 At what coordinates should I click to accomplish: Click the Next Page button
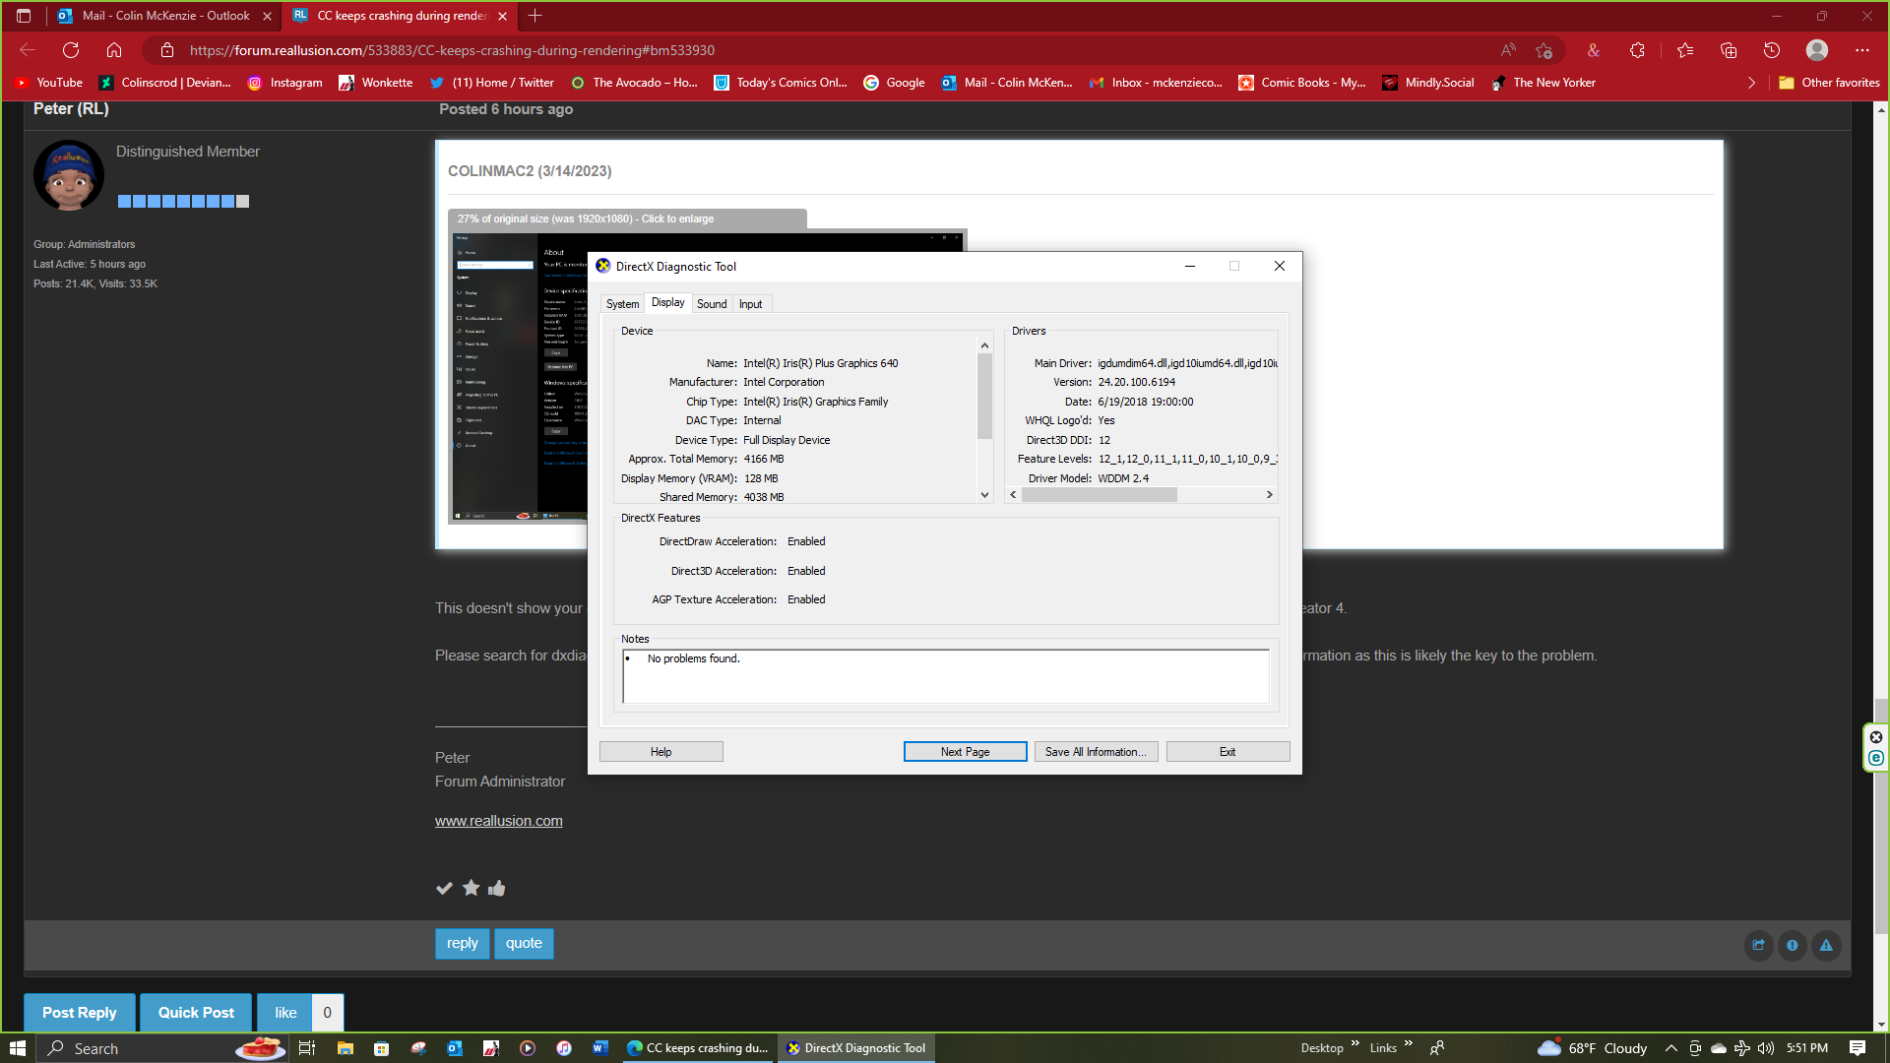965,752
